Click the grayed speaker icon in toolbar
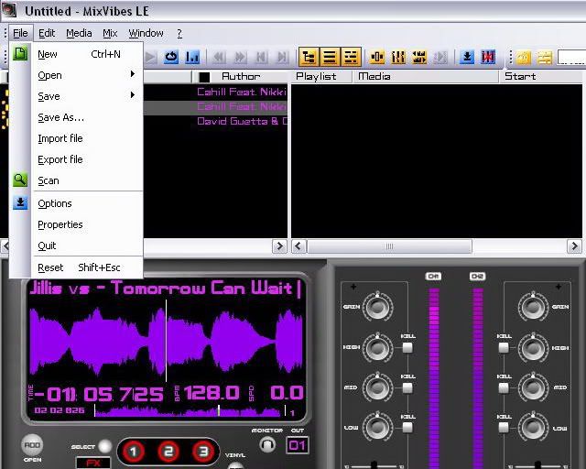586x469 pixels. (x=439, y=57)
